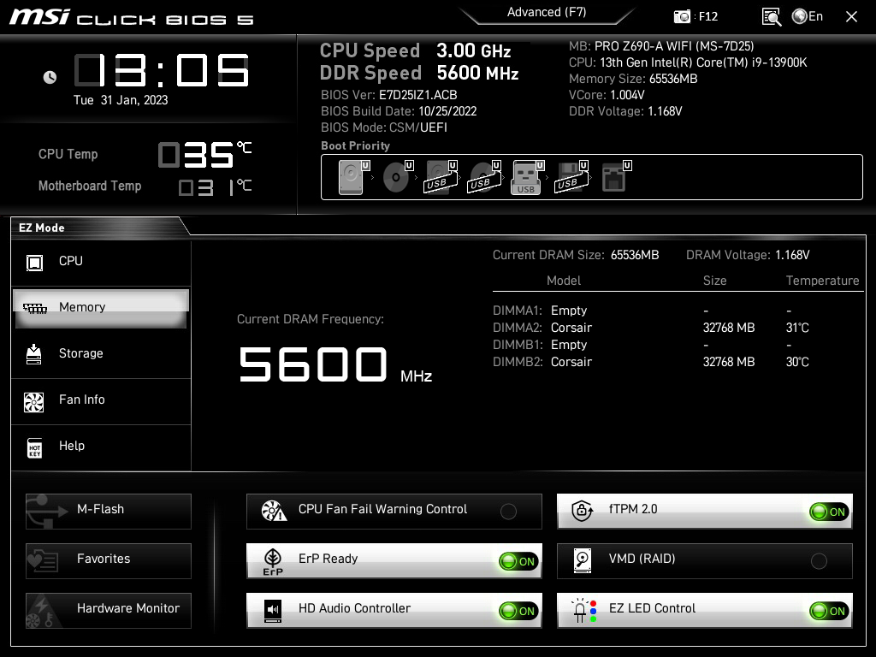Image resolution: width=876 pixels, height=657 pixels.
Task: Turn off HD Audio Controller switch
Action: [x=518, y=611]
